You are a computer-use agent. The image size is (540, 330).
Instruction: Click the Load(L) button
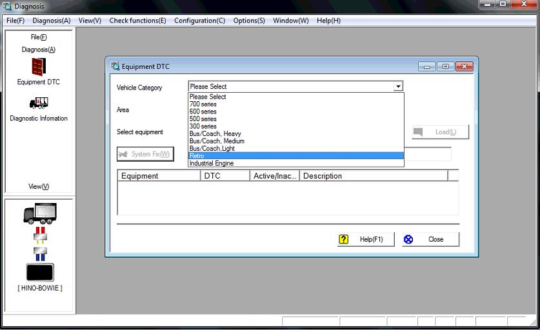440,131
